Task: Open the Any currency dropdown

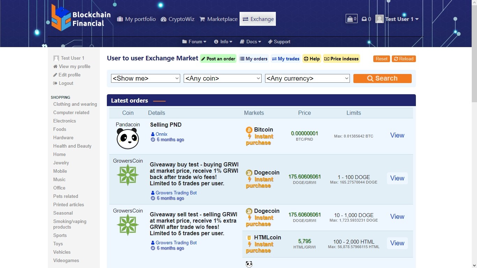Action: tap(307, 79)
